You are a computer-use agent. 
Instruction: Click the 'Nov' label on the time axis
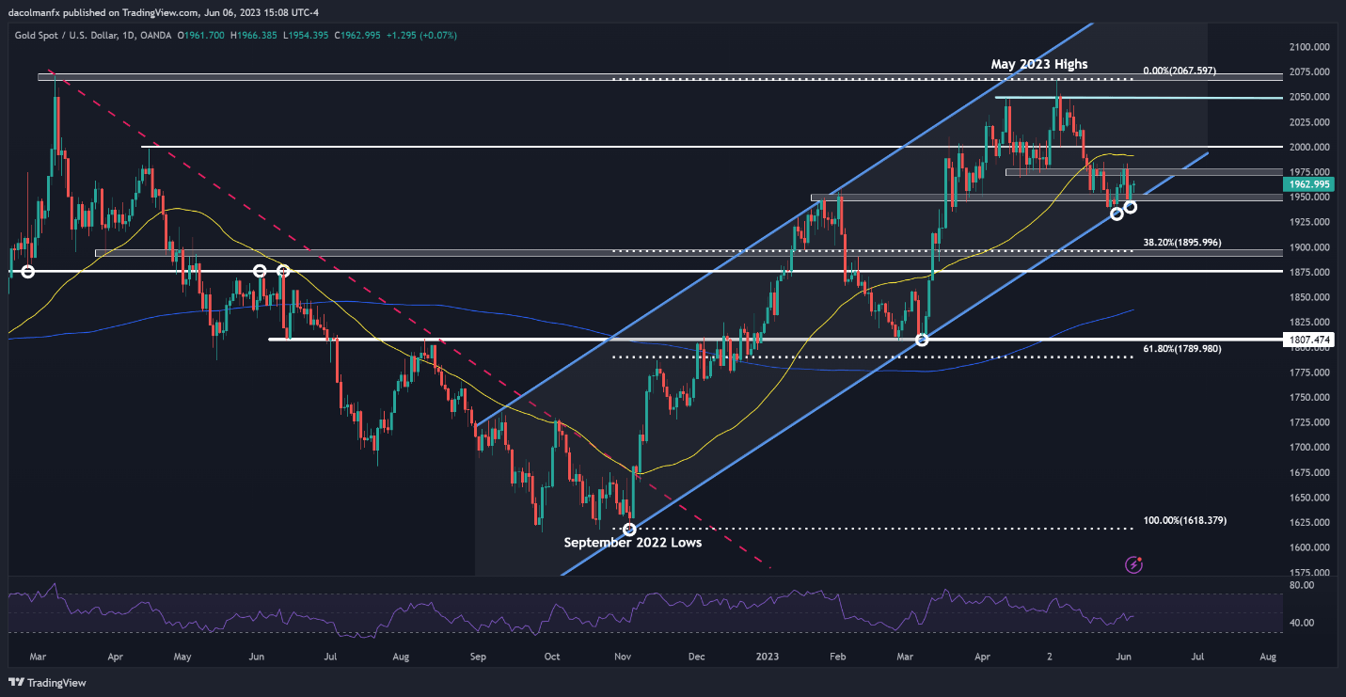click(622, 655)
